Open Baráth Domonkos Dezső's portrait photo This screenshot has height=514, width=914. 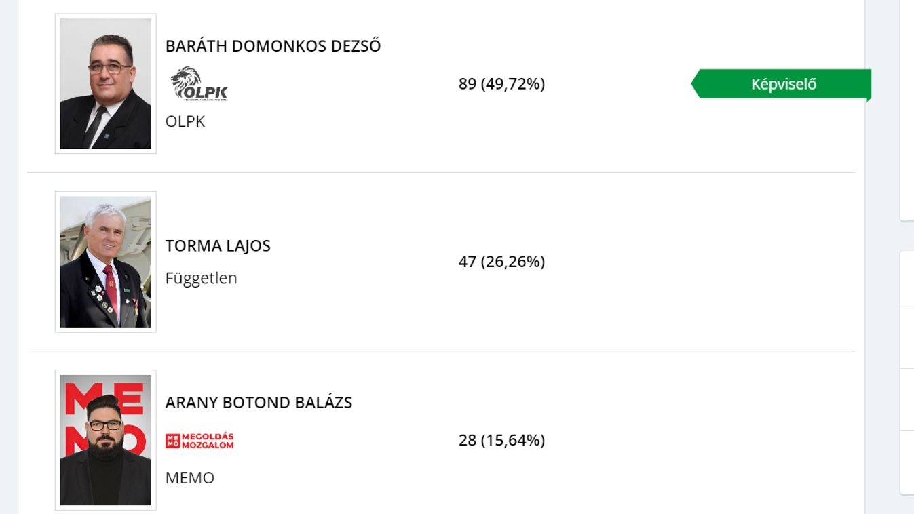[106, 83]
